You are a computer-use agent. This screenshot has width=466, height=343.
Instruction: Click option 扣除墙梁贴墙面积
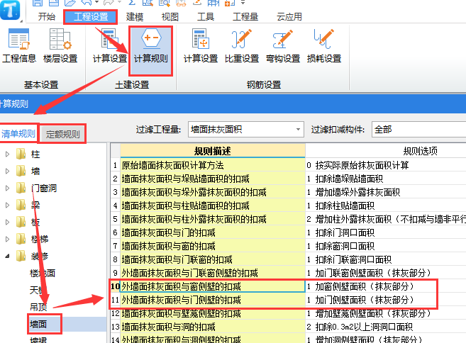(349, 179)
